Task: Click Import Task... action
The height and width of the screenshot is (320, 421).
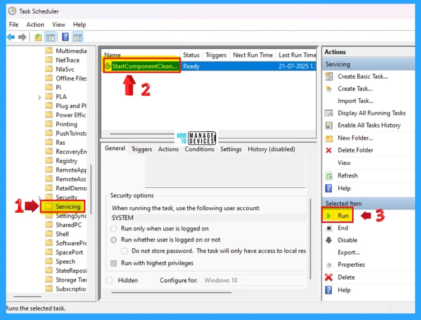Action: [x=356, y=101]
